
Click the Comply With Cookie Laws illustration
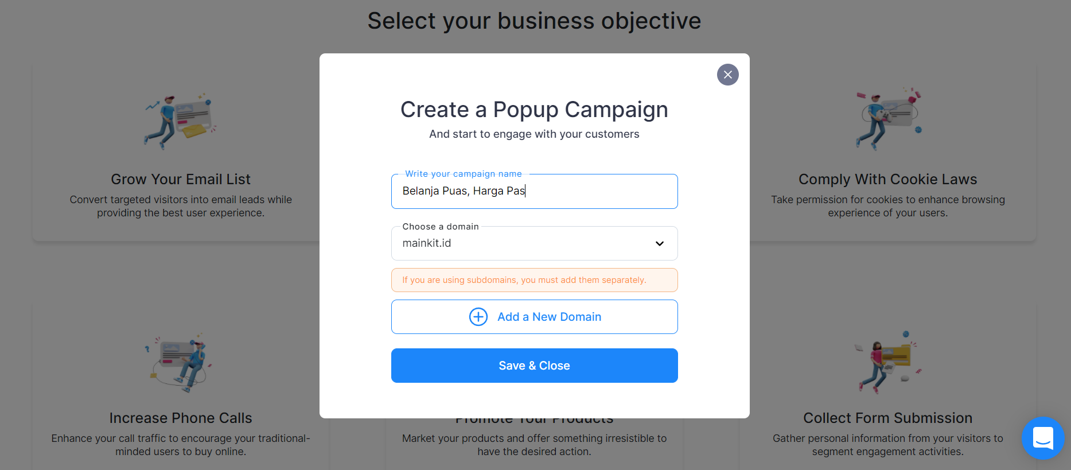click(888, 119)
